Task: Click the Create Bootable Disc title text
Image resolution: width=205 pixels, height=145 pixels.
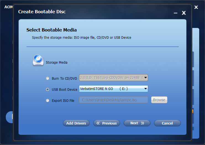Action: (42, 12)
